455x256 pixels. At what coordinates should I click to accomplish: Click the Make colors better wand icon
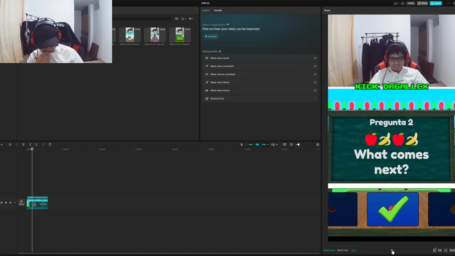click(x=207, y=58)
